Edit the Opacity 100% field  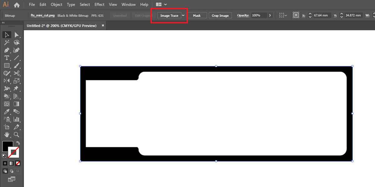coord(259,15)
